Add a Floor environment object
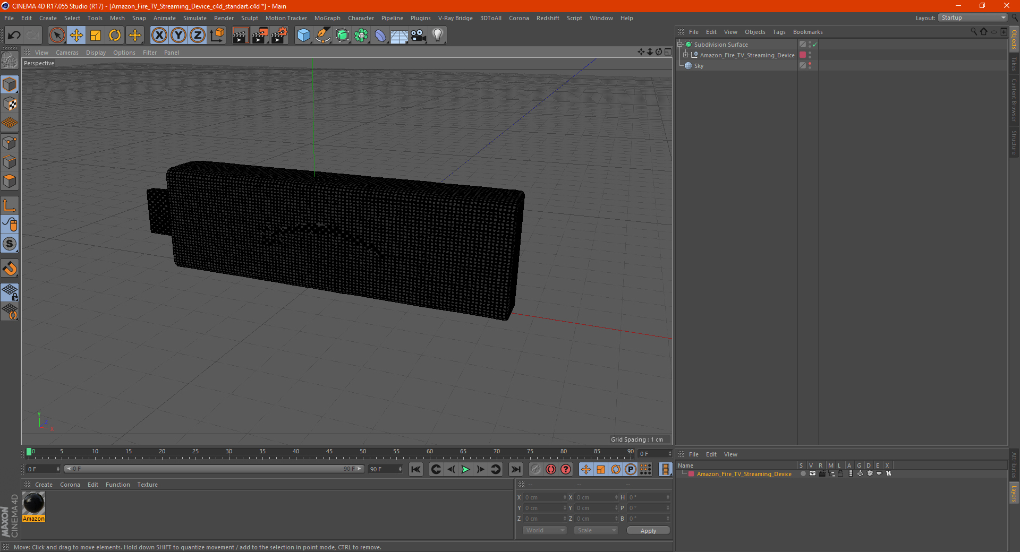The width and height of the screenshot is (1020, 552). pos(399,36)
